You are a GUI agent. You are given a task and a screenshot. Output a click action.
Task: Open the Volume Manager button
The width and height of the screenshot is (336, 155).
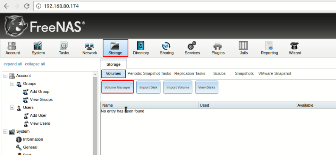pos(117,87)
